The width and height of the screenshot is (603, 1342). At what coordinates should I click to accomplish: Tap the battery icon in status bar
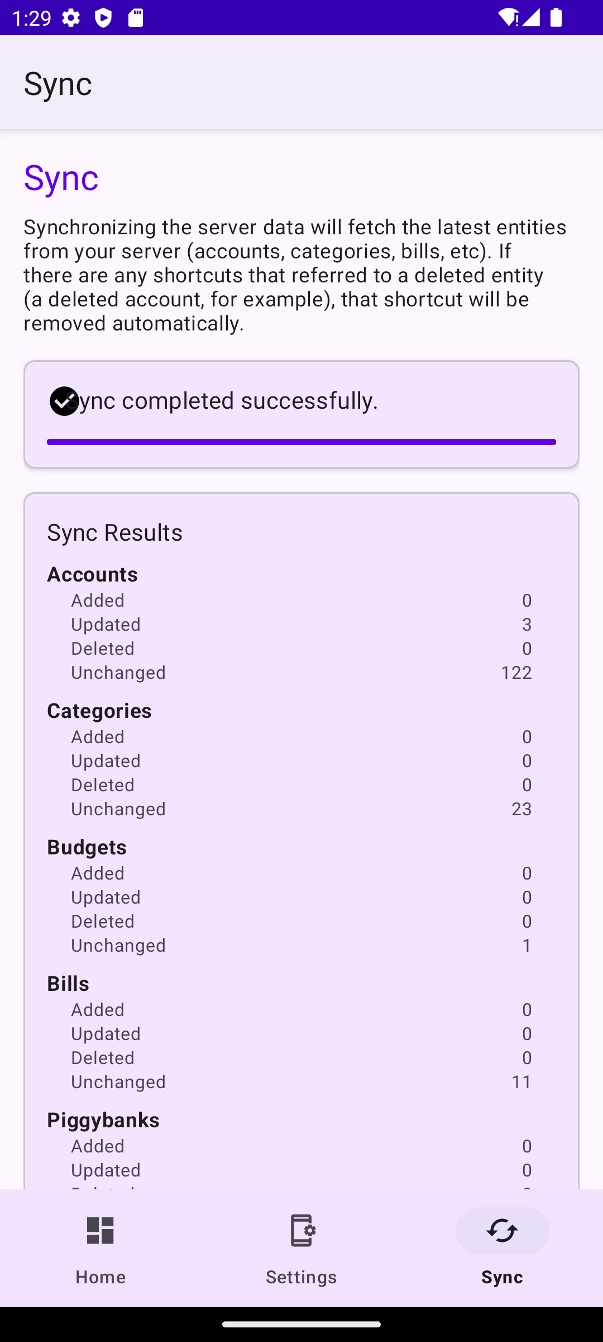tap(556, 18)
